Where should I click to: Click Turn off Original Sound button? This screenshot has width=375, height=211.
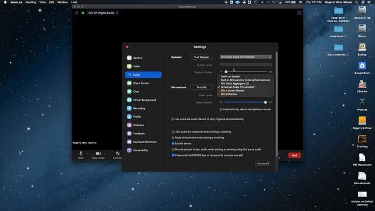(x=101, y=13)
